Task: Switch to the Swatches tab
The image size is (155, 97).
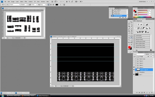Action: 141,8
